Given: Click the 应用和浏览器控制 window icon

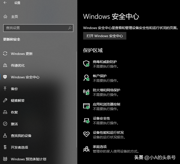Looking at the screenshot, I should [86, 106].
